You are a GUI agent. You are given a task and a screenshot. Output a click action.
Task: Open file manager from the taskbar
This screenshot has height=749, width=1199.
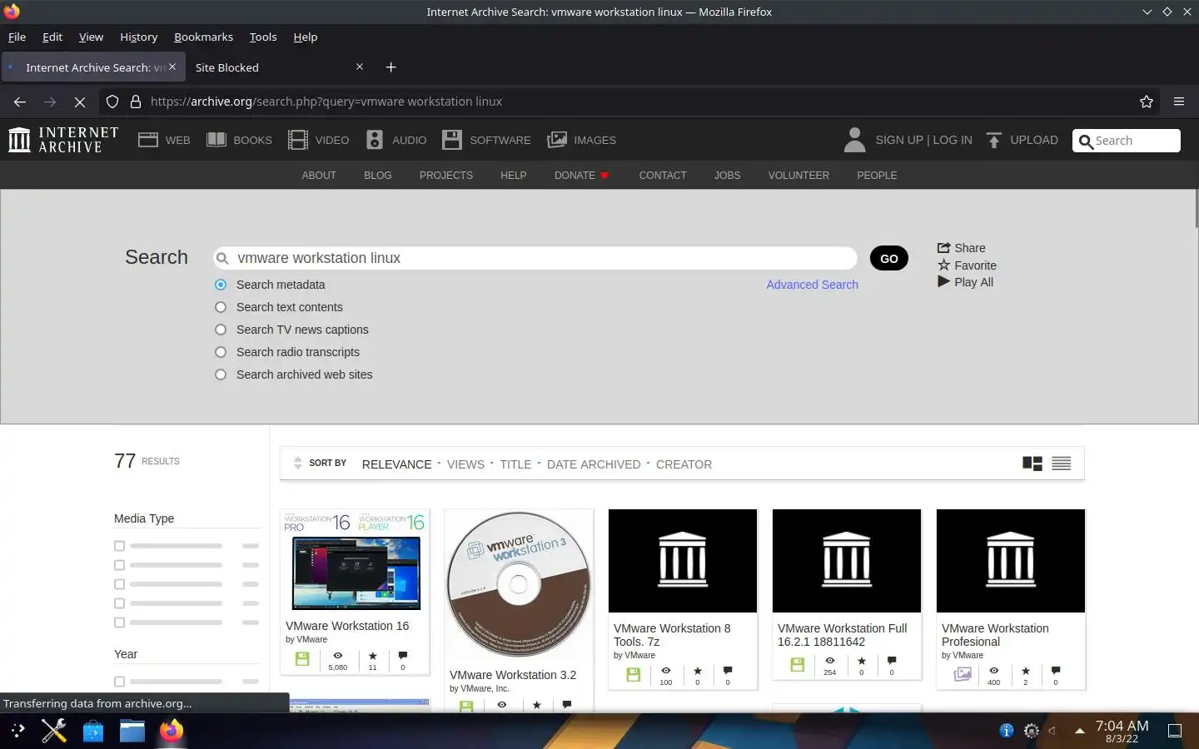tap(132, 731)
